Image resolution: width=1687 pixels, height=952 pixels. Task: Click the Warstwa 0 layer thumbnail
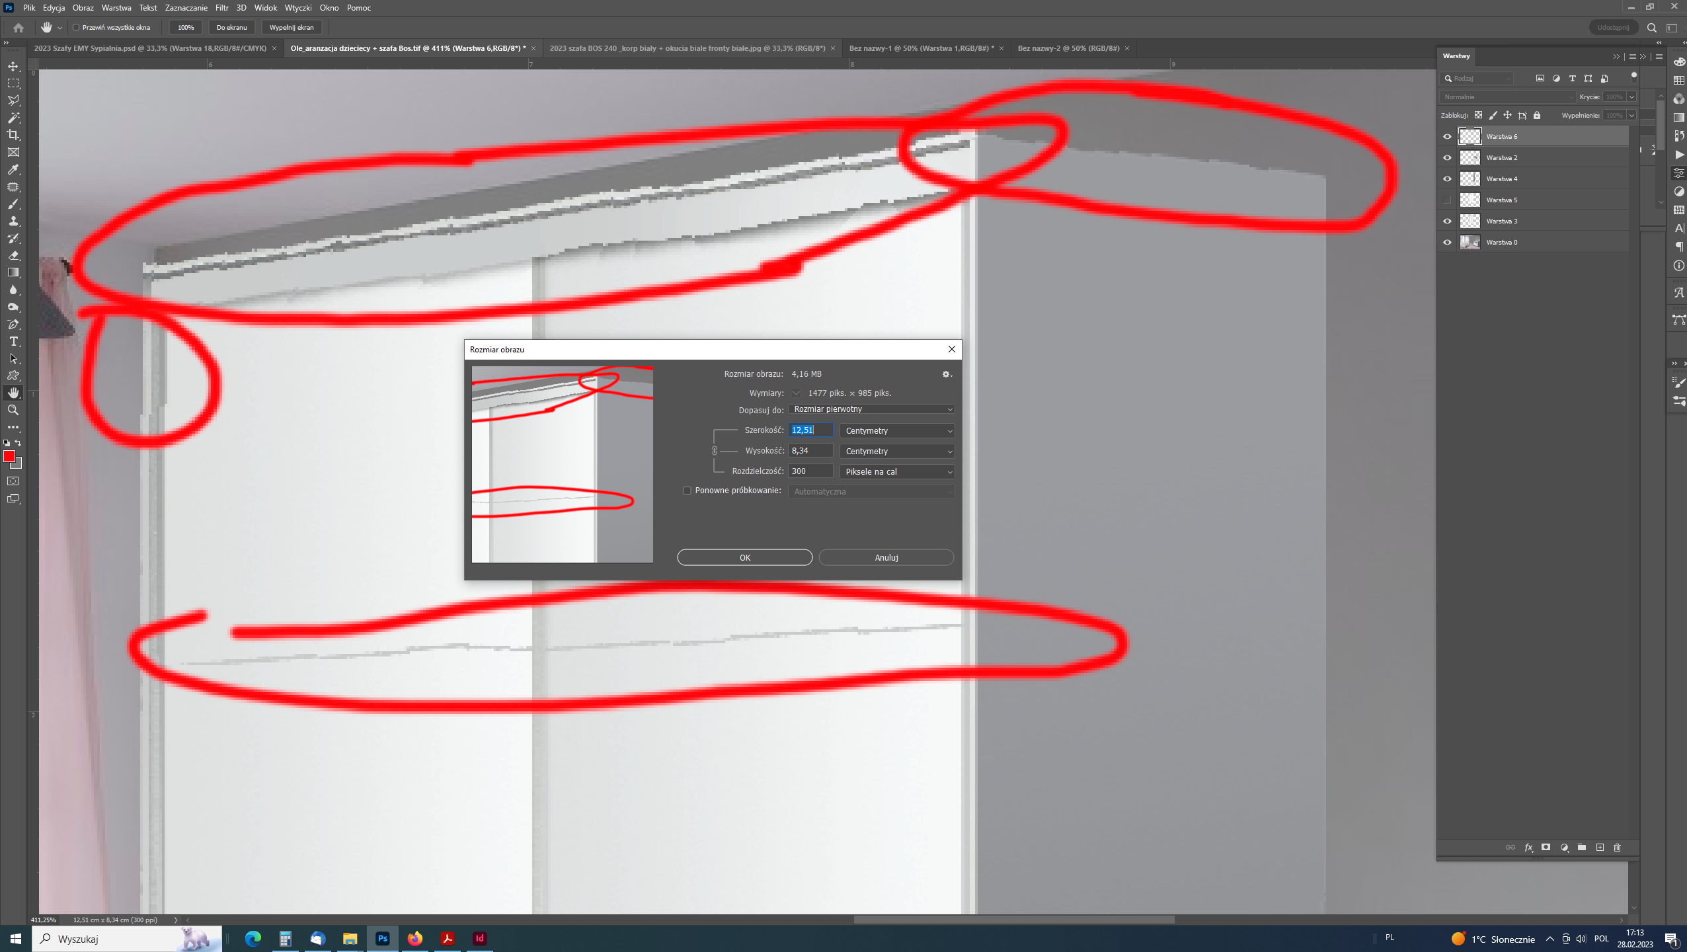click(x=1469, y=242)
